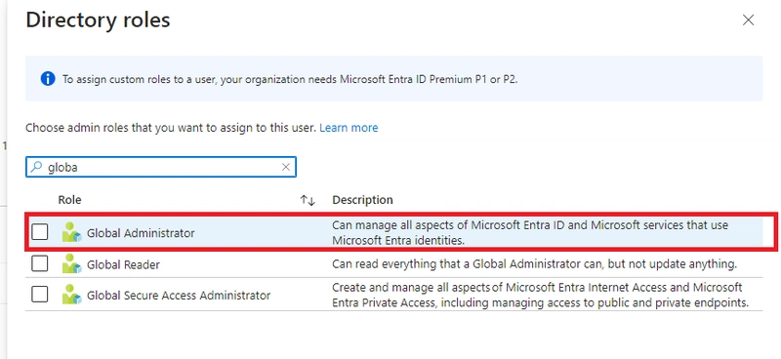Click the Global Reader description text
The width and height of the screenshot is (781, 359).
[x=534, y=264]
